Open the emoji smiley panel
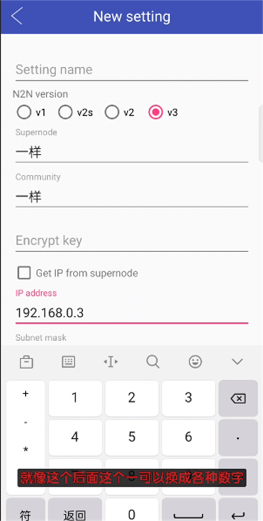263x521 pixels. pyautogui.click(x=195, y=362)
